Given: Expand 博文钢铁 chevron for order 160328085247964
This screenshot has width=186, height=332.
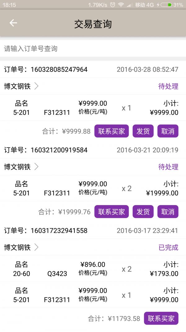Looking at the screenshot, I should (36, 86).
